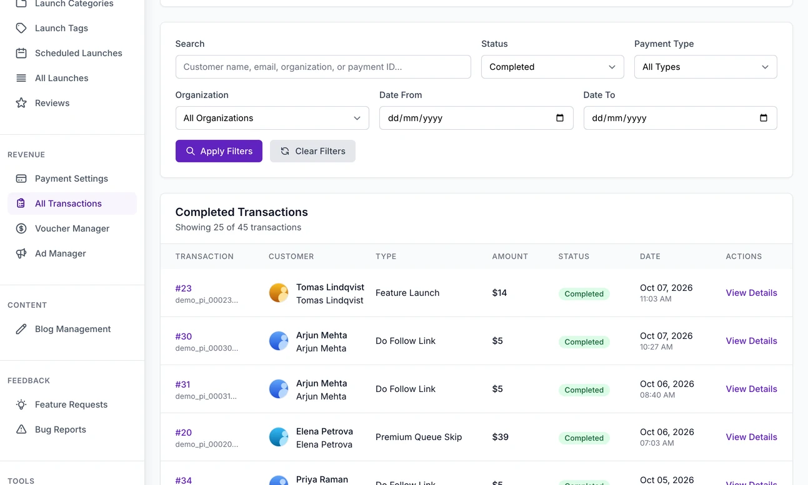View details for Elena Petrova's transaction

(x=751, y=437)
